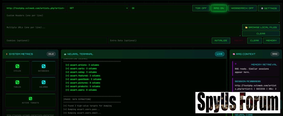Click the Active Targets metric icon
The height and width of the screenshot is (116, 283).
click(30, 99)
